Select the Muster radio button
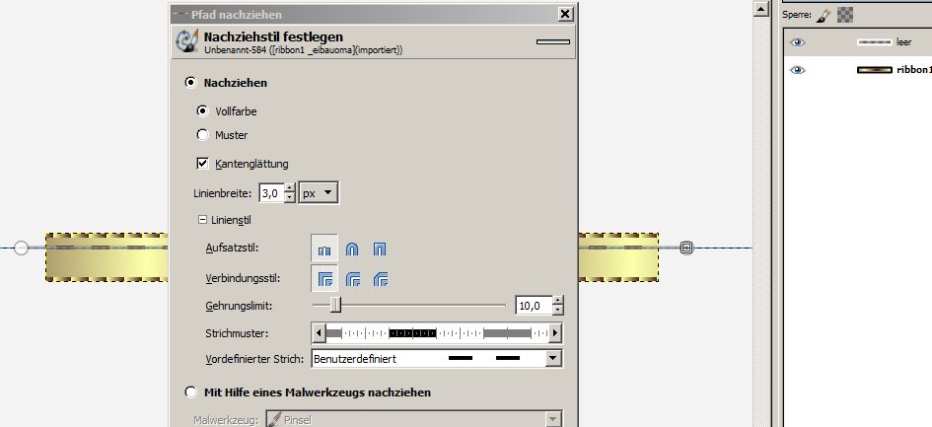 coord(203,135)
